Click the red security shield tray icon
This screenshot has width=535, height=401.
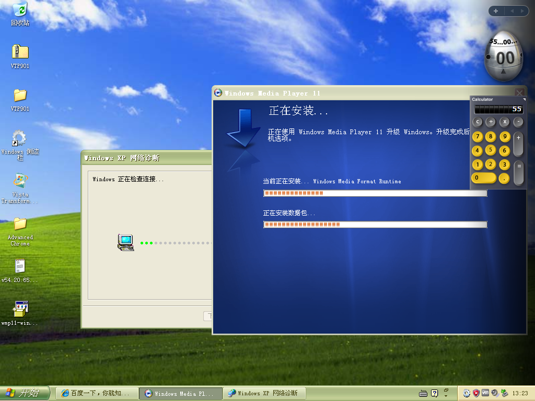(476, 393)
